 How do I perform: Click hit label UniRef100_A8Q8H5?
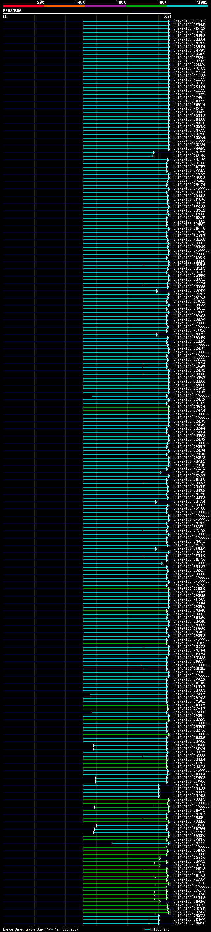click(189, 799)
